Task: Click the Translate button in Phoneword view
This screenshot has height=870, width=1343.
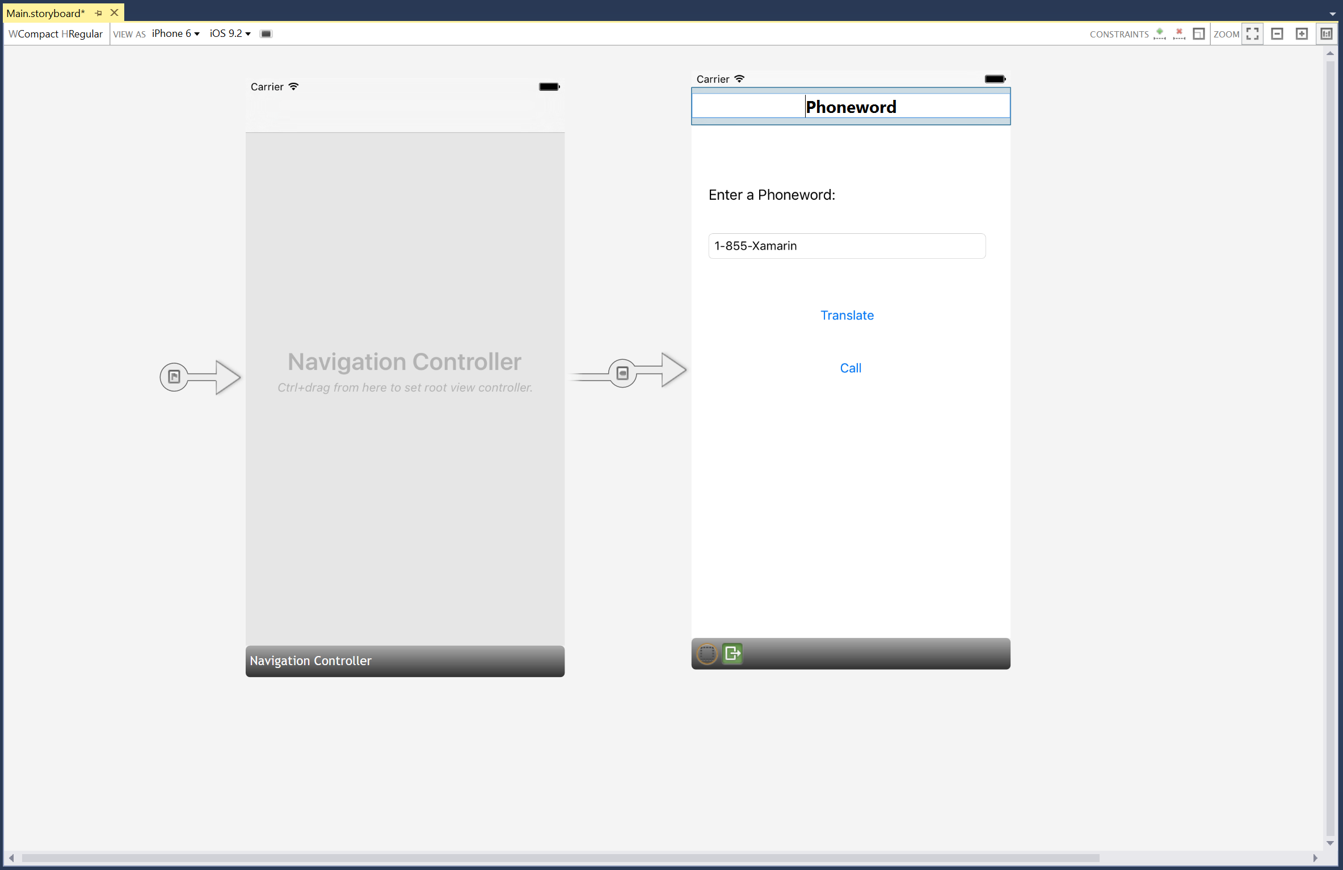Action: coord(847,315)
